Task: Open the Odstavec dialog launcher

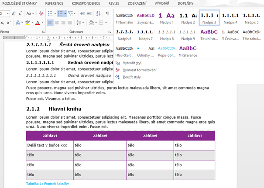Action: [x=109, y=32]
